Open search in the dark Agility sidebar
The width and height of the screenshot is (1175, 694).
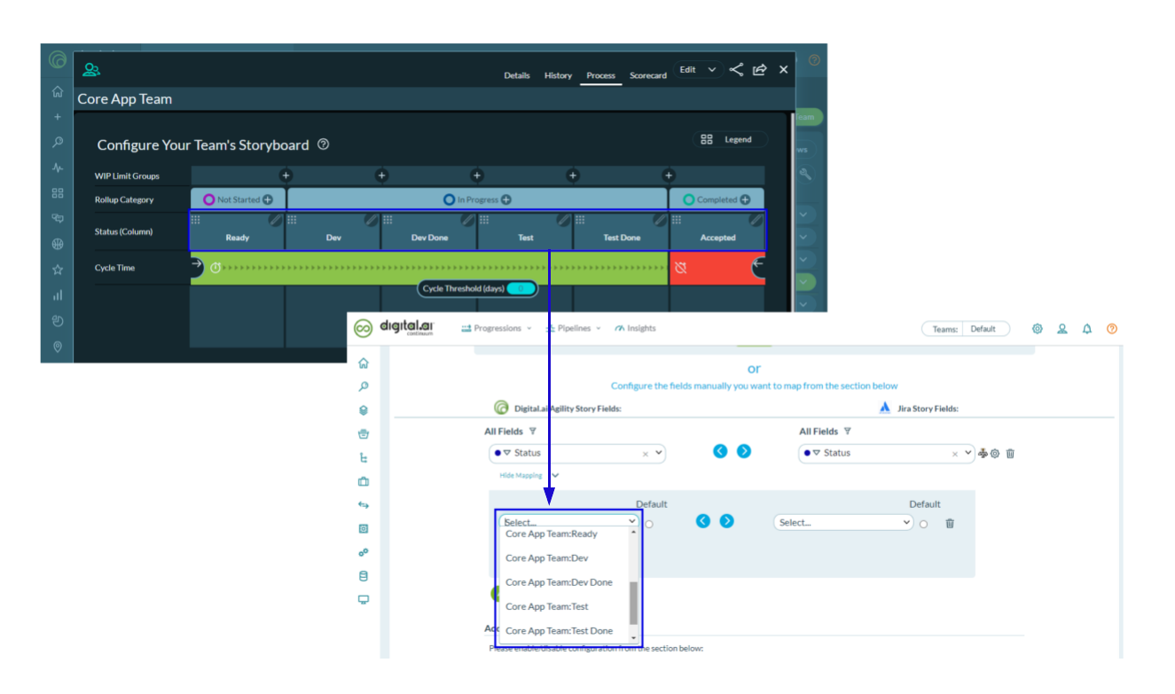(x=58, y=142)
